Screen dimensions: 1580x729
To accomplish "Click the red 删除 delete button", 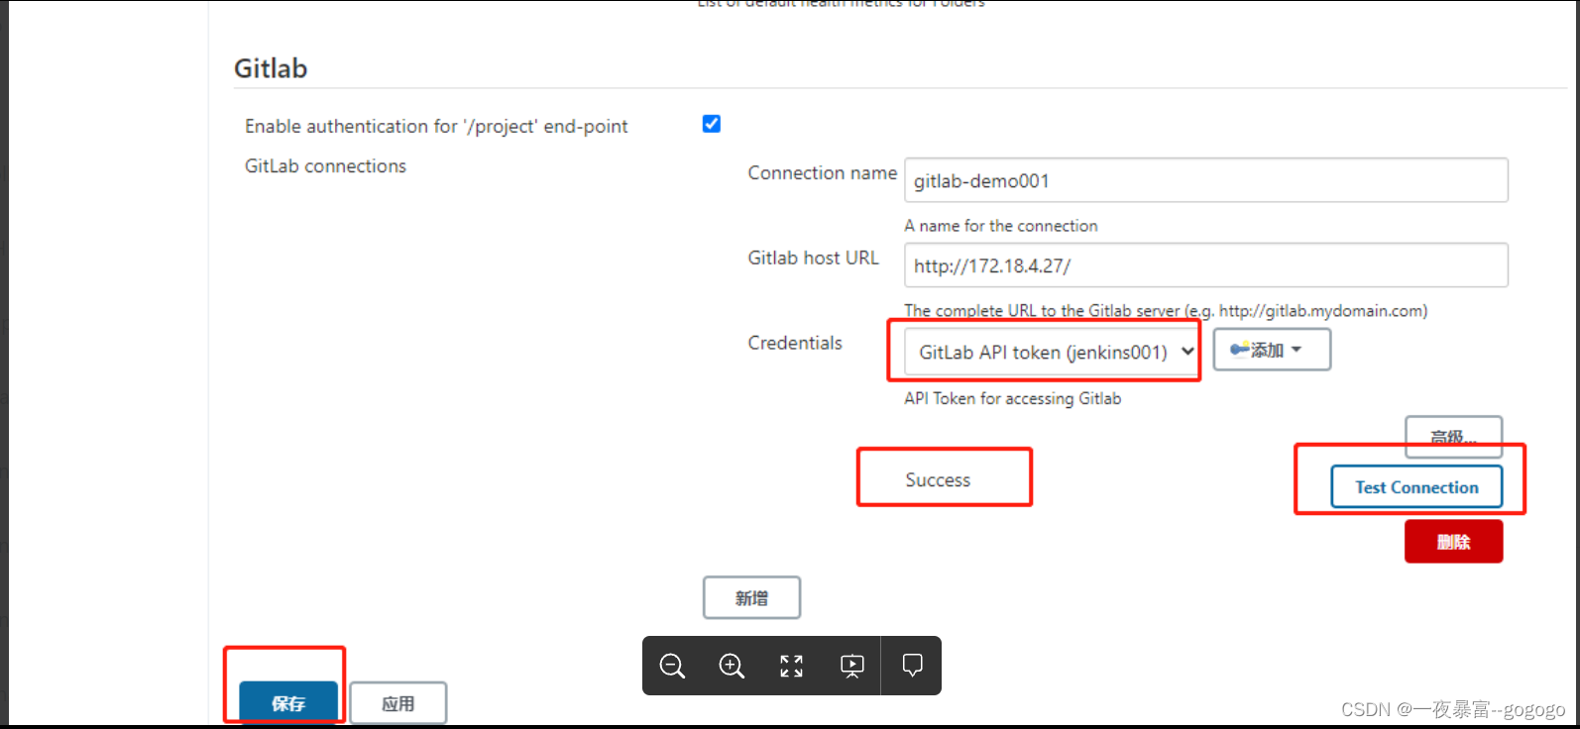I will pyautogui.click(x=1453, y=542).
